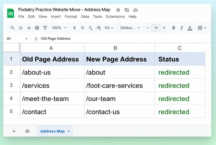Open the Insert menu

click(x=56, y=17)
